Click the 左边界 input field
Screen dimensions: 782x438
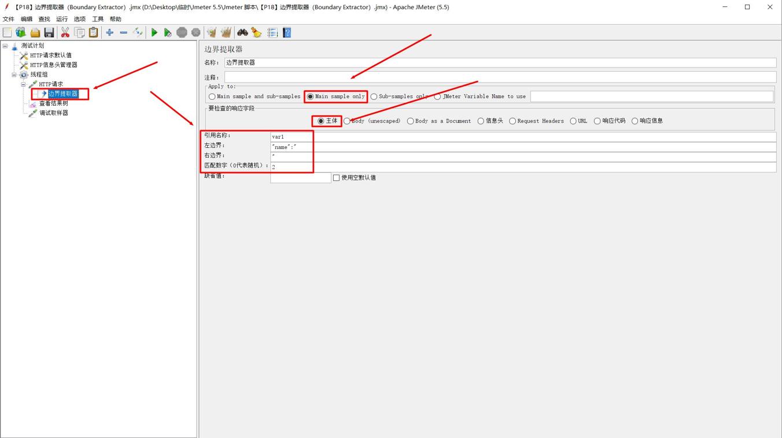[x=521, y=147]
